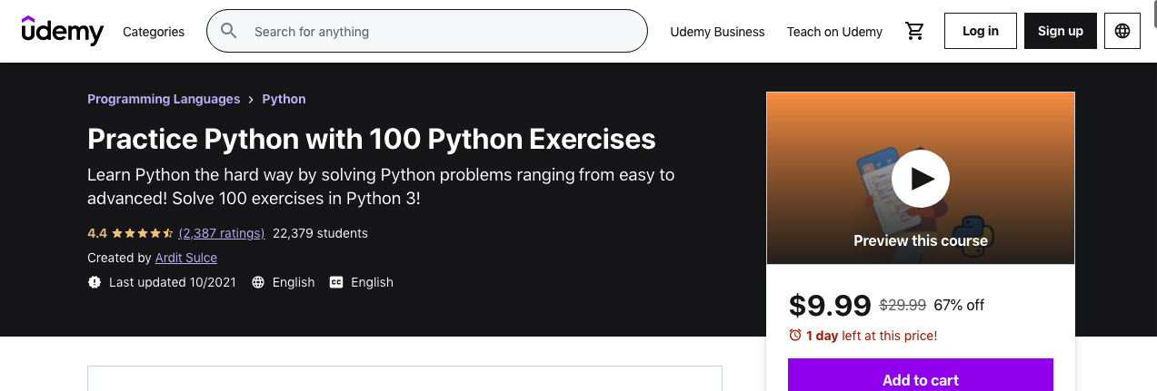
Task: Click the Udemy logo
Action: [x=63, y=30]
